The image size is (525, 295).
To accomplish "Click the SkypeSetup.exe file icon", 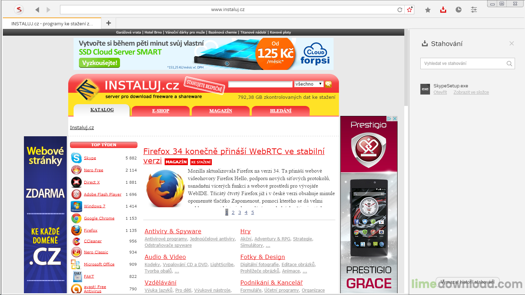I will click(x=425, y=89).
